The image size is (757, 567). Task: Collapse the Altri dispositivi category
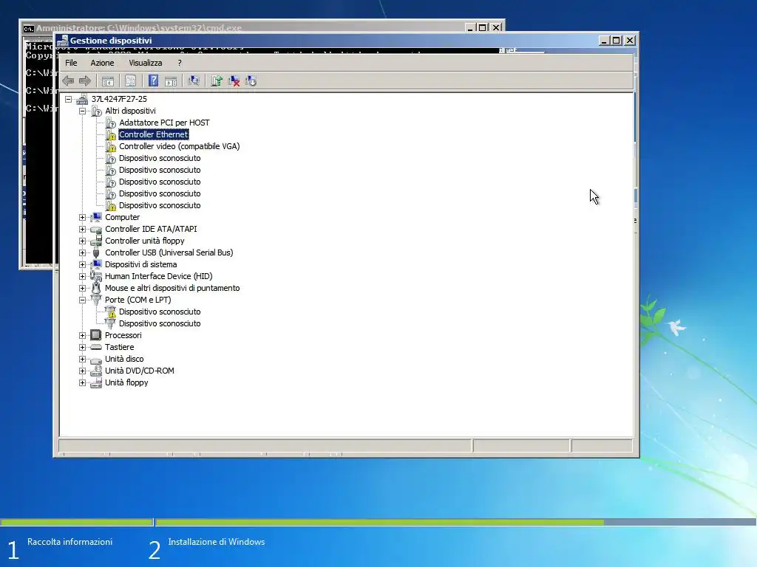click(x=83, y=111)
